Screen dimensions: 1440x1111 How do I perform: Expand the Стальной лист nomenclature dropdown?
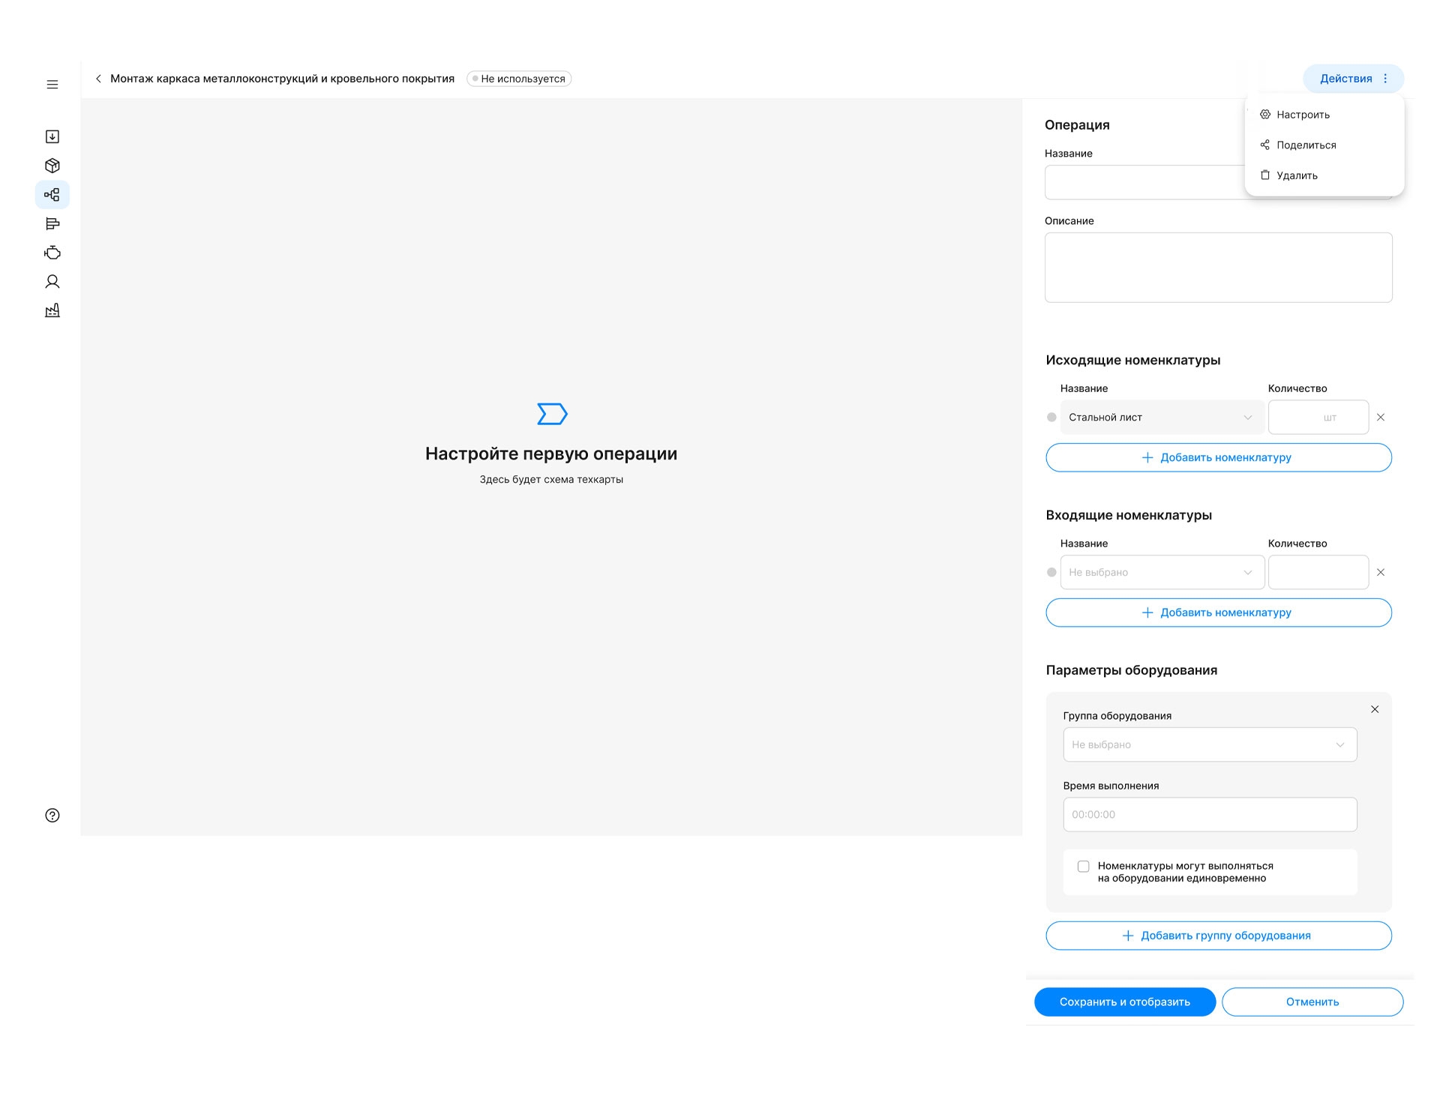tap(1162, 418)
